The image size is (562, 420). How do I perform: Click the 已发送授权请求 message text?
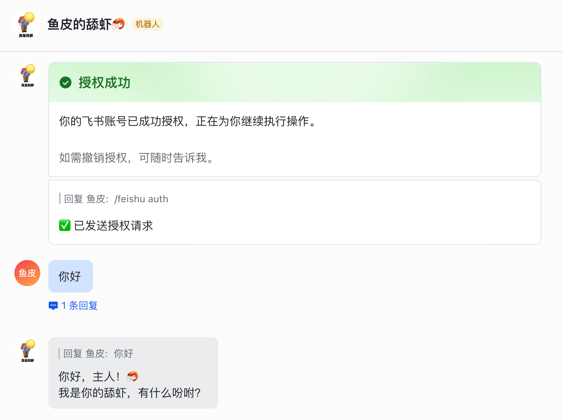point(113,226)
